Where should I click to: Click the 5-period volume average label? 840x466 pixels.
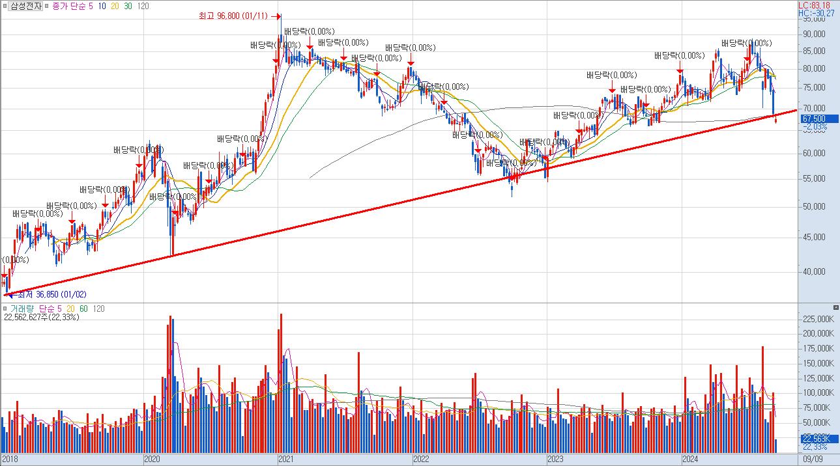tap(60, 308)
